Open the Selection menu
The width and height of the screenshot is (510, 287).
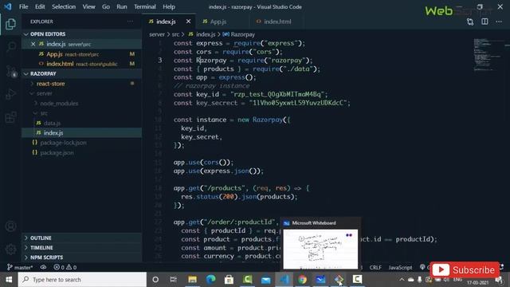pyautogui.click(x=64, y=6)
